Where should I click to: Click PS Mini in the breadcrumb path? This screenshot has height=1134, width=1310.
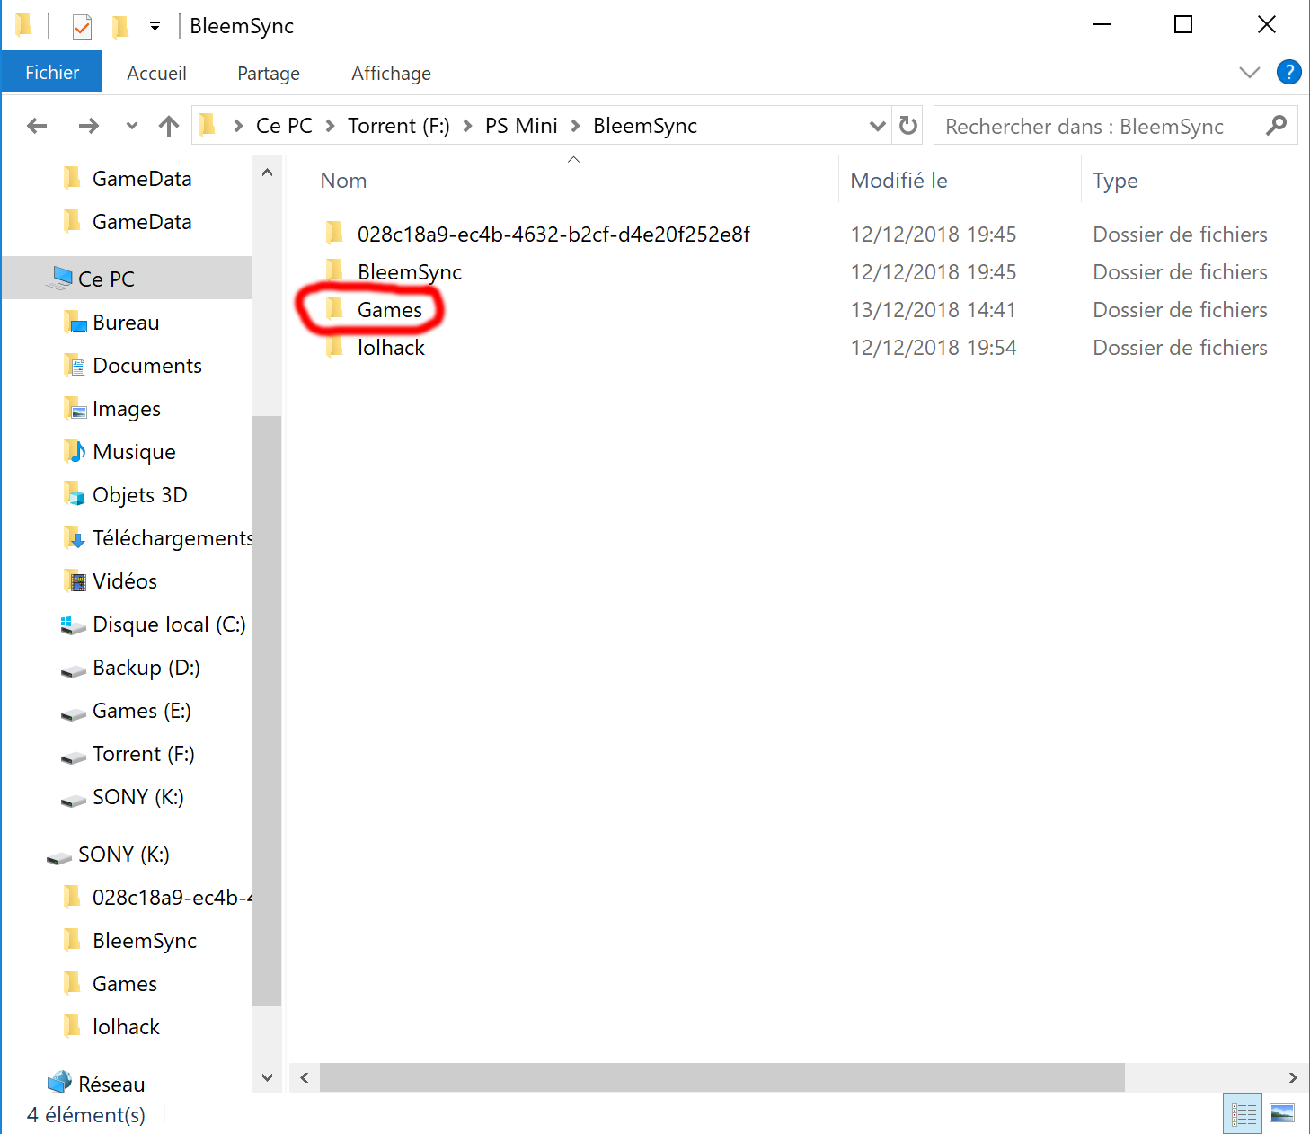pos(521,126)
